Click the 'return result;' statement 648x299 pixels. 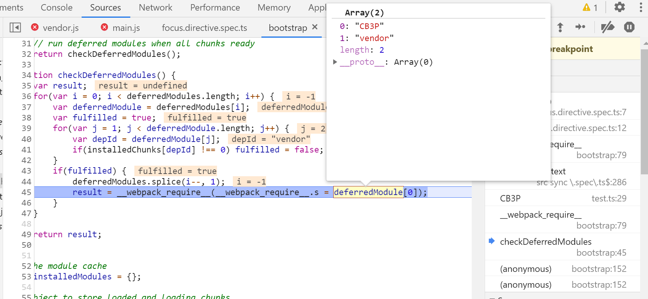tap(68, 235)
